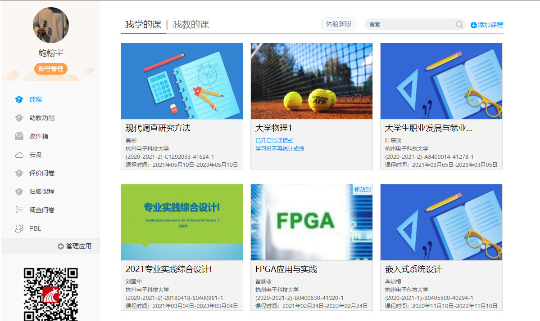Click the 体验新版 button
540x321 pixels.
(338, 24)
